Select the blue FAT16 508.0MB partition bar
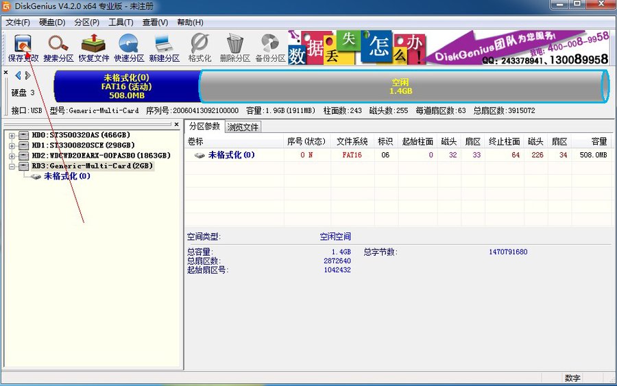 (126, 86)
